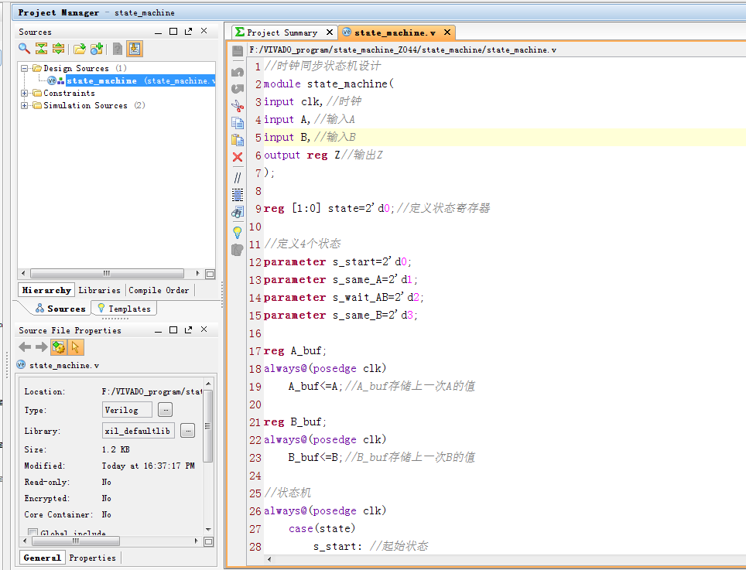Click the Expand All icon in Sources
Screen dimensions: 746x570
pyautogui.click(x=58, y=49)
